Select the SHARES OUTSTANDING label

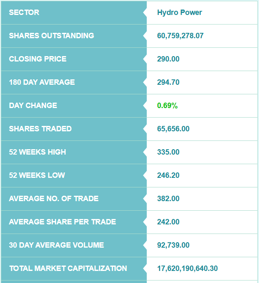click(52, 36)
